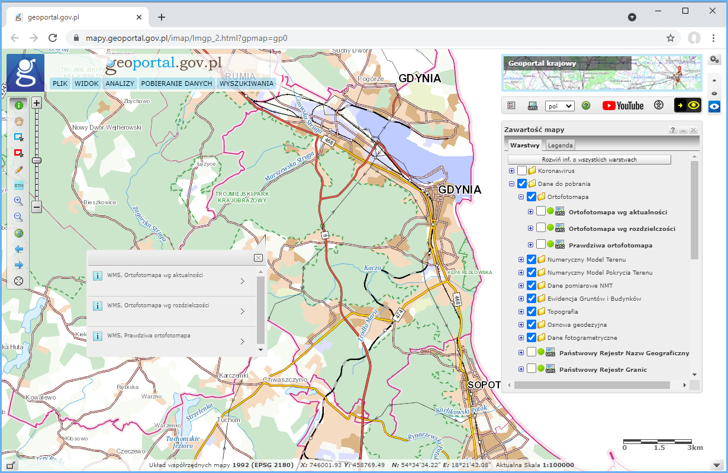Open the green question mark help
Screen dimensions: 728x473
click(586, 105)
